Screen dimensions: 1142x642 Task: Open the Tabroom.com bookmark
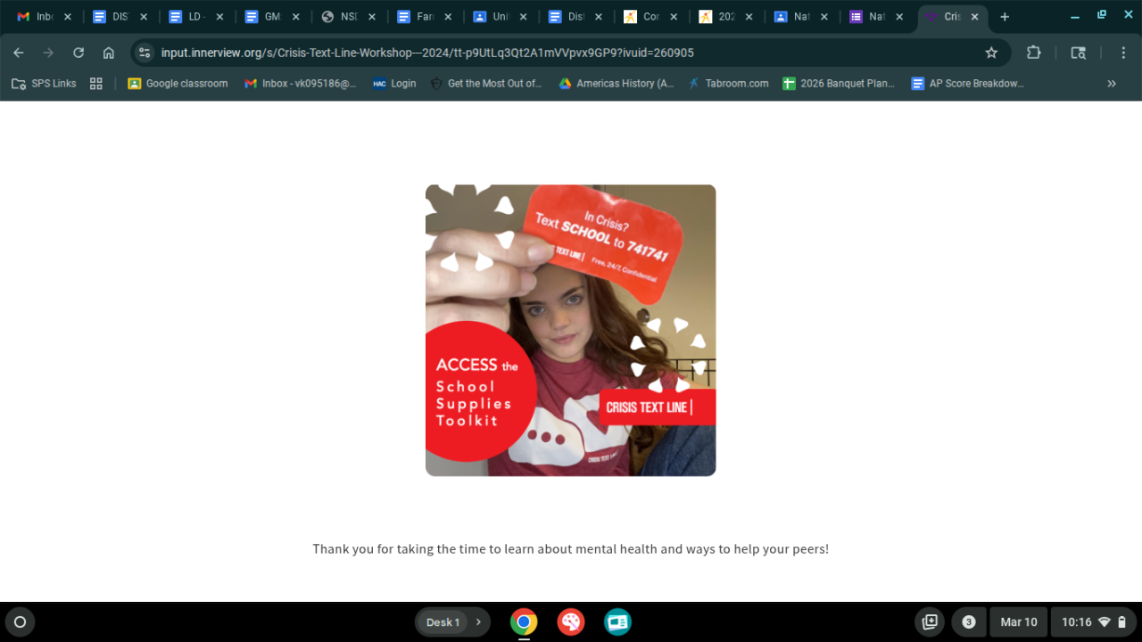click(x=728, y=84)
